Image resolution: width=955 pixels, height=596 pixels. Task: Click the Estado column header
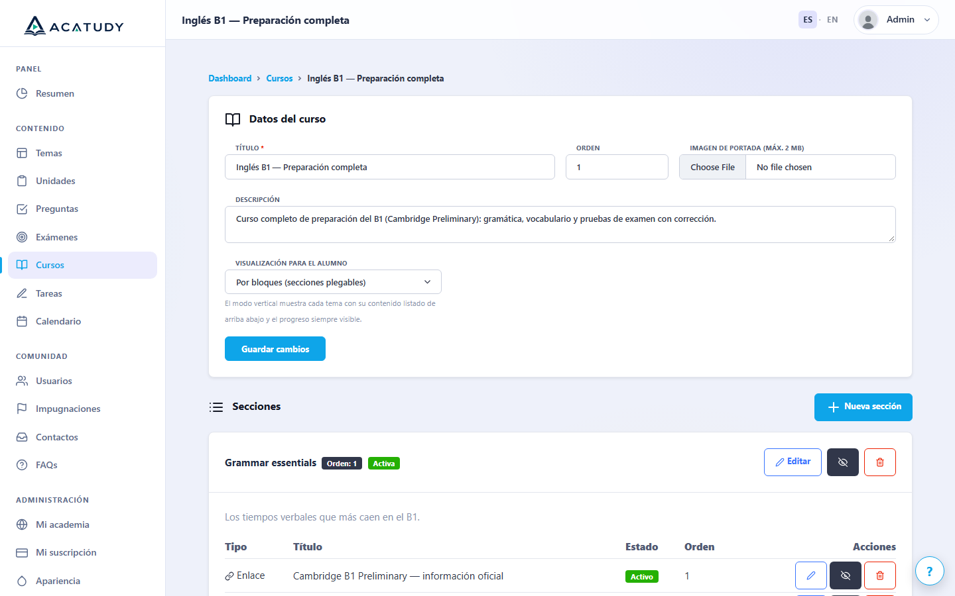(642, 547)
